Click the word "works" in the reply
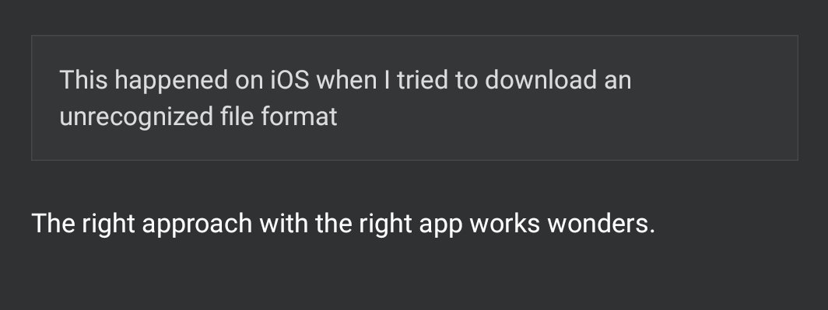Screen dimensions: 828x310 [x=505, y=224]
